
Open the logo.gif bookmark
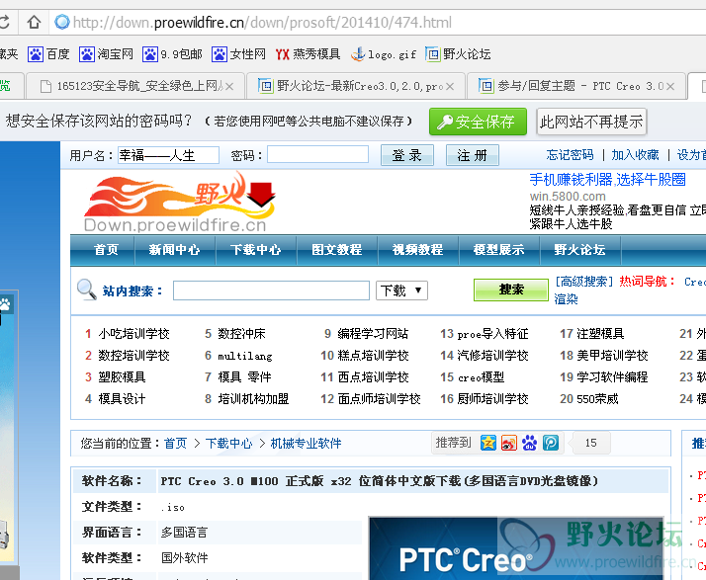(384, 54)
